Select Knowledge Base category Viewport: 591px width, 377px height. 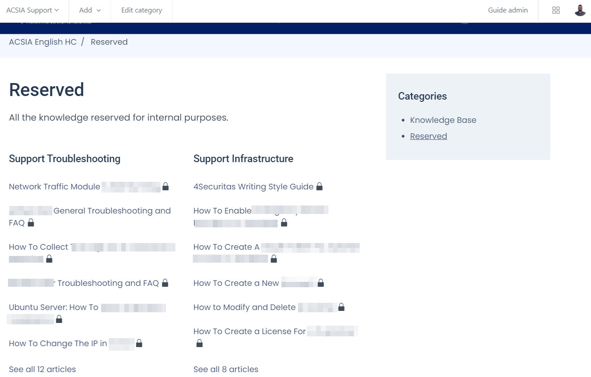coord(443,120)
